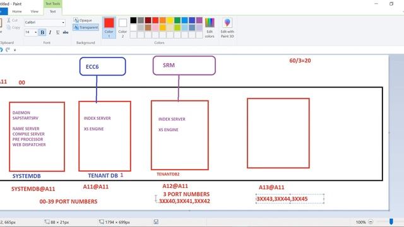The height and width of the screenshot is (227, 404).
Task: Pick the red palette swatch
Action: [155, 20]
